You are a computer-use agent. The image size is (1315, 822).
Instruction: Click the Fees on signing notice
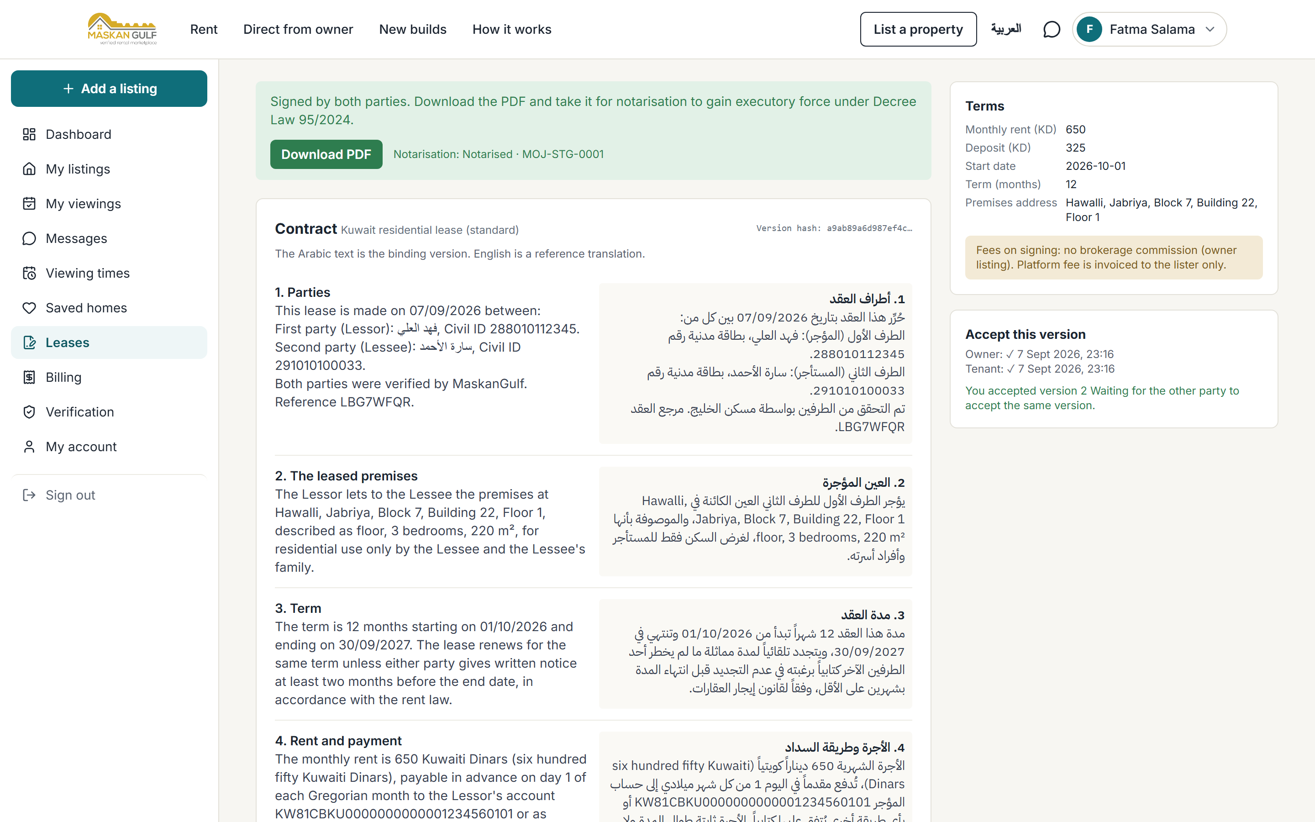click(1113, 258)
